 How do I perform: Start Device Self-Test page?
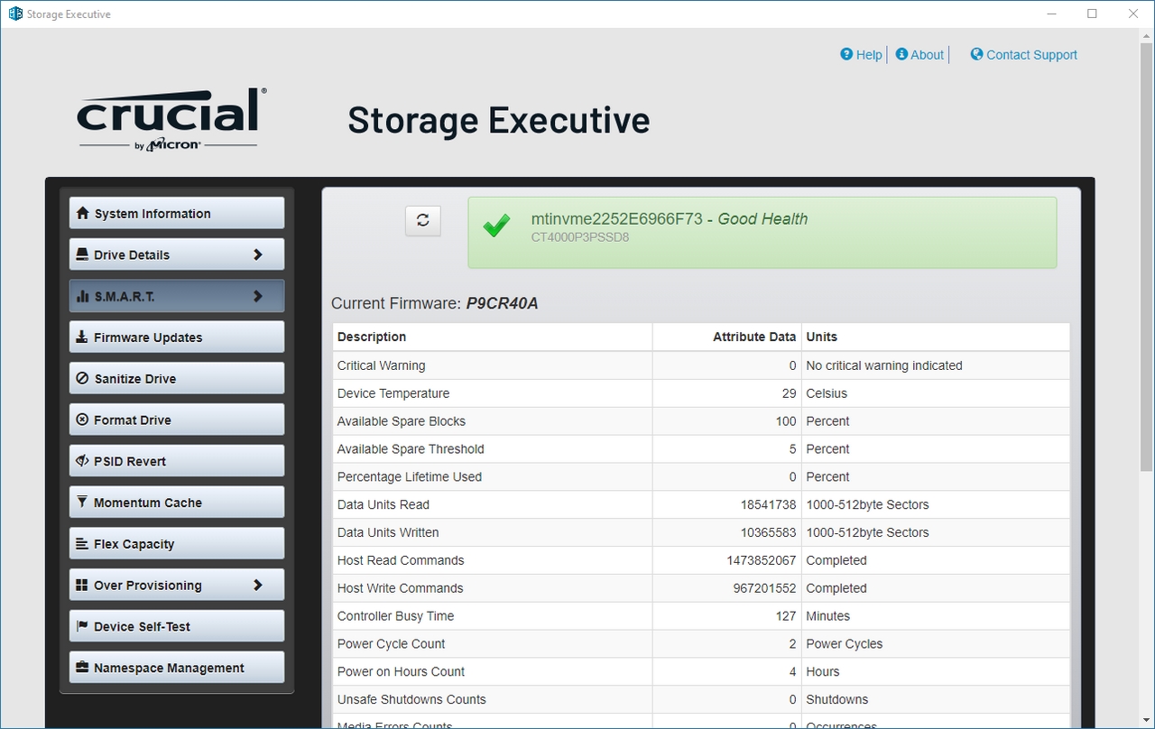[177, 626]
